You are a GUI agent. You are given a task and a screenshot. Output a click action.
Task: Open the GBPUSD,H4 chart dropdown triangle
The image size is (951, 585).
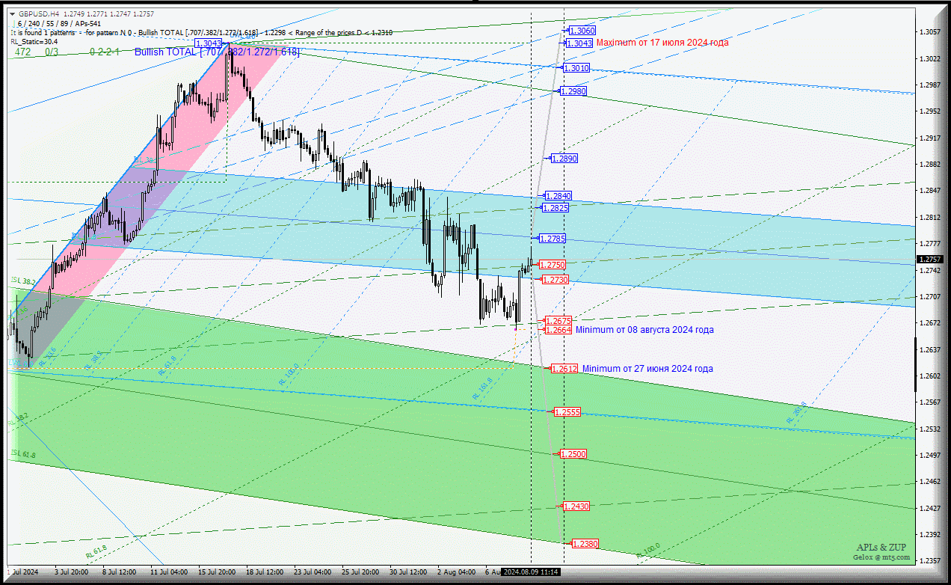[13, 13]
